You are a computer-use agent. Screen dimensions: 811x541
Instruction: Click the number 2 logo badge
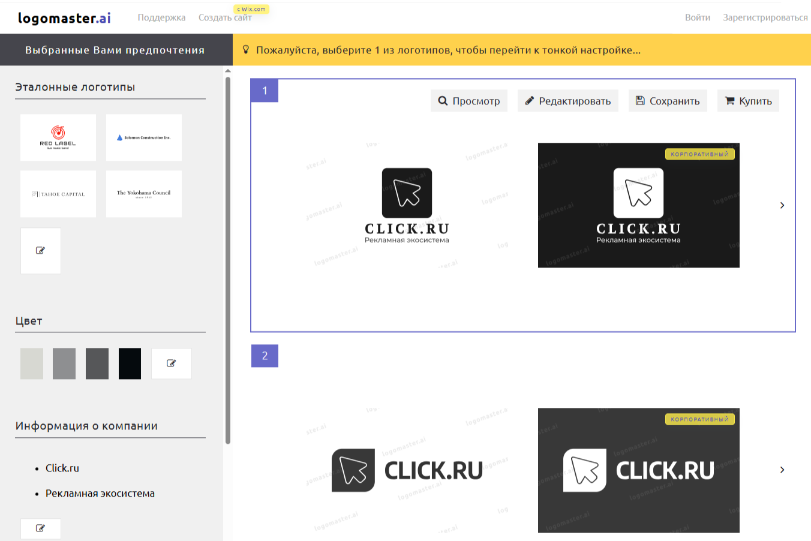265,356
